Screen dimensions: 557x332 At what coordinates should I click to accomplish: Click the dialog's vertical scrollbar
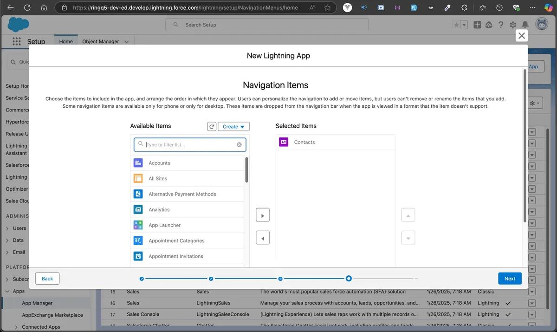tap(525, 146)
